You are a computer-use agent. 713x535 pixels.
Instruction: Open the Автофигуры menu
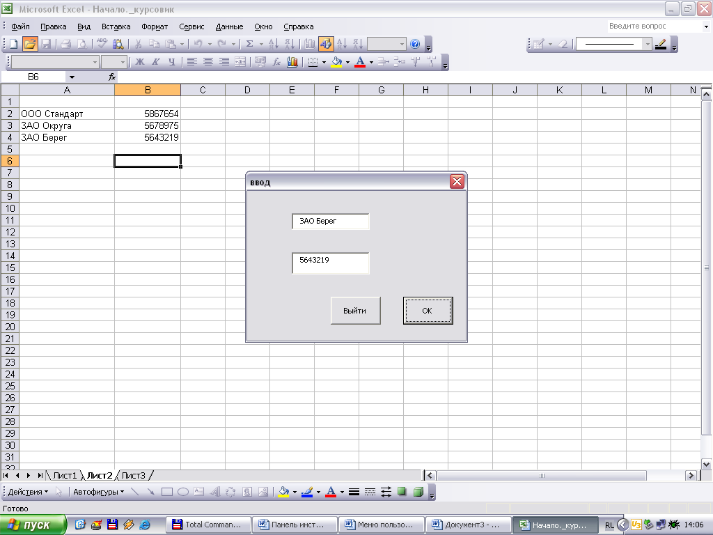99,492
